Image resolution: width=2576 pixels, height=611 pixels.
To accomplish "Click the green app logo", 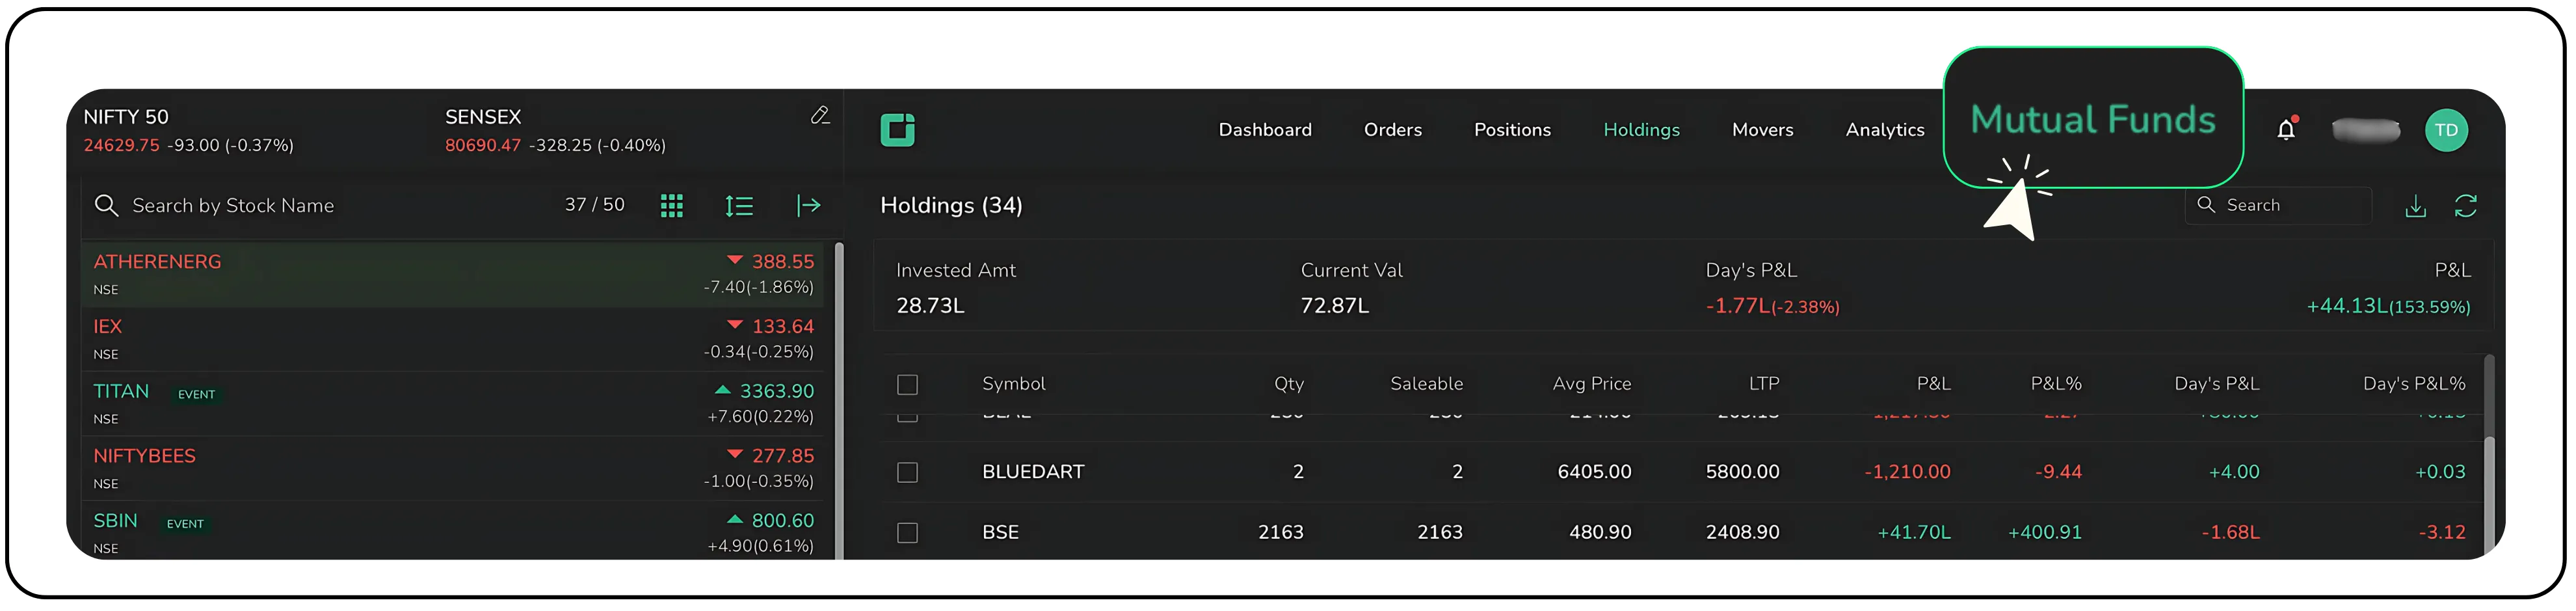I will 897,128.
